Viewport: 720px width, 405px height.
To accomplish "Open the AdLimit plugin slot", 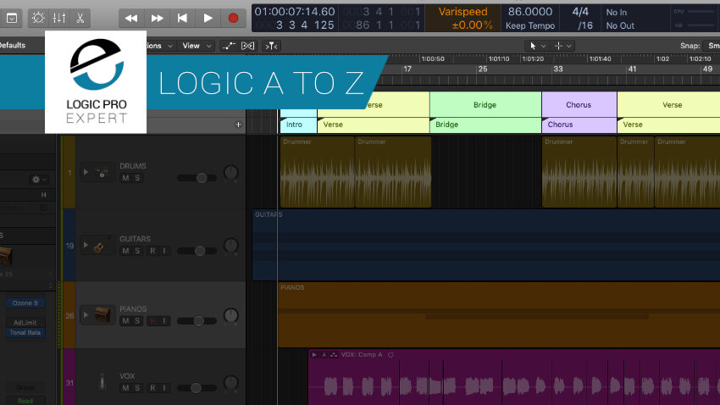I will [x=25, y=323].
